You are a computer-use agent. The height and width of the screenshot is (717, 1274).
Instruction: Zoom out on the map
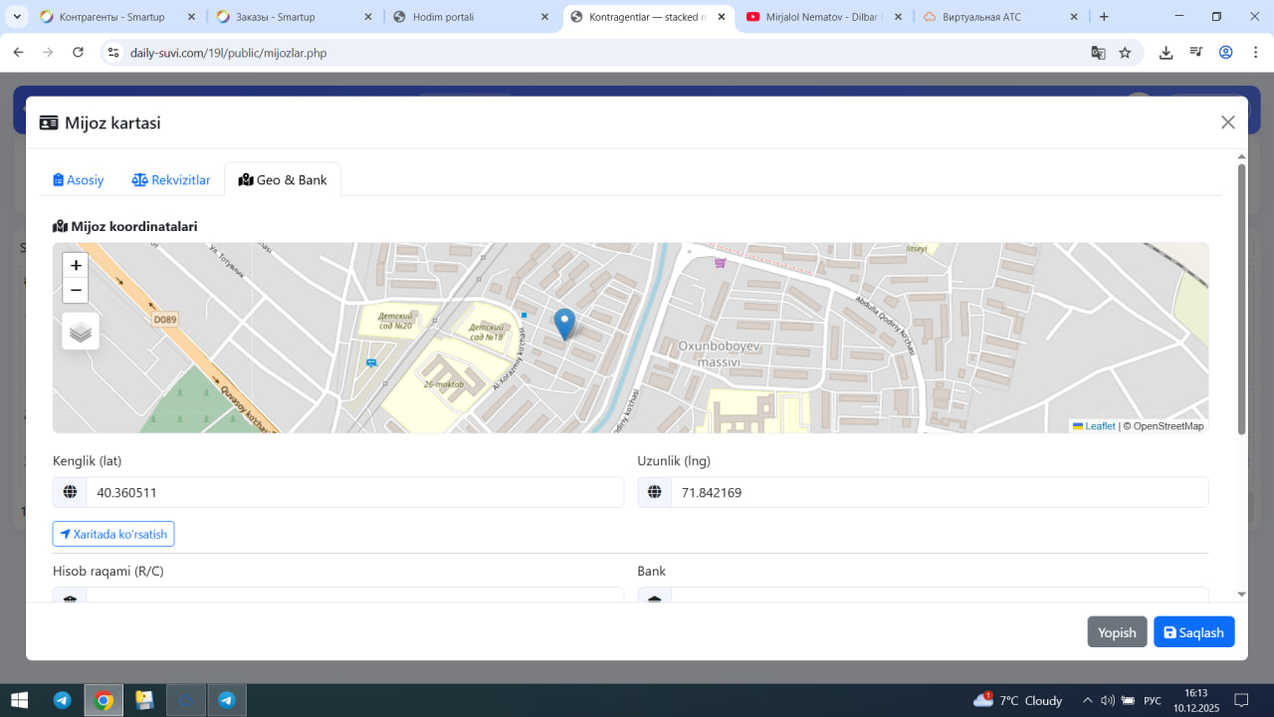pos(76,291)
